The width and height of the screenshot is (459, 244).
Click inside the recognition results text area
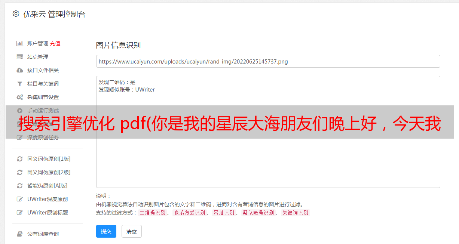(268, 132)
